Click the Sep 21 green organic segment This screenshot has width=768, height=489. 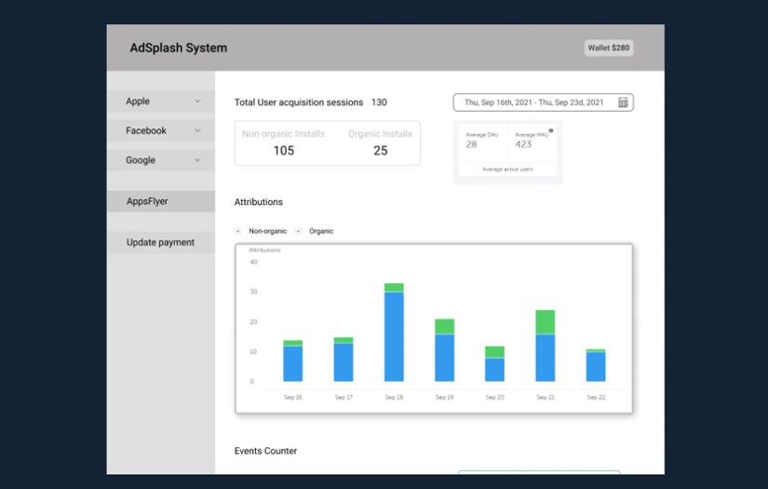click(x=546, y=322)
